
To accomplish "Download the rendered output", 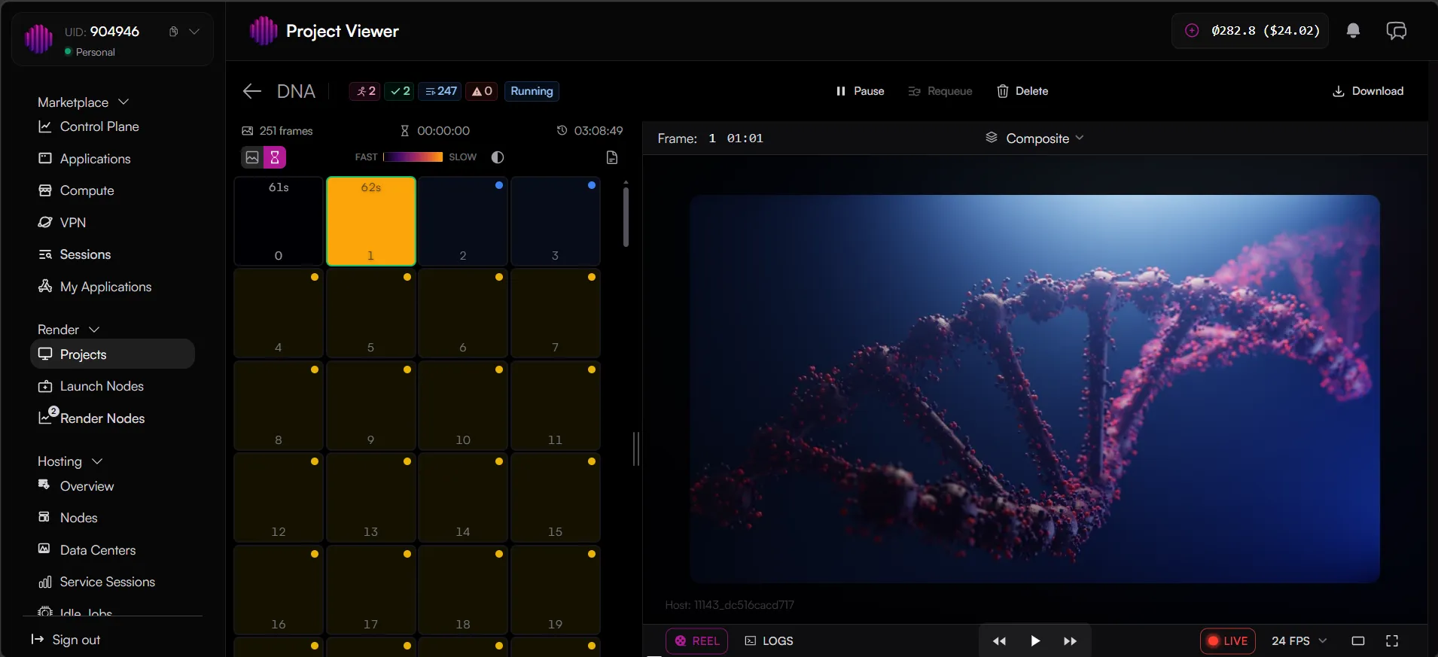I will pyautogui.click(x=1368, y=91).
